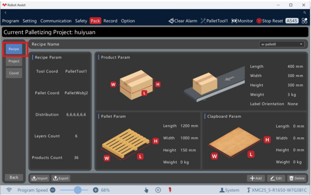Expand the w-pallet0 recipe name dropdown
Image resolution: width=311 pixels, height=195 pixels.
[x=281, y=44]
